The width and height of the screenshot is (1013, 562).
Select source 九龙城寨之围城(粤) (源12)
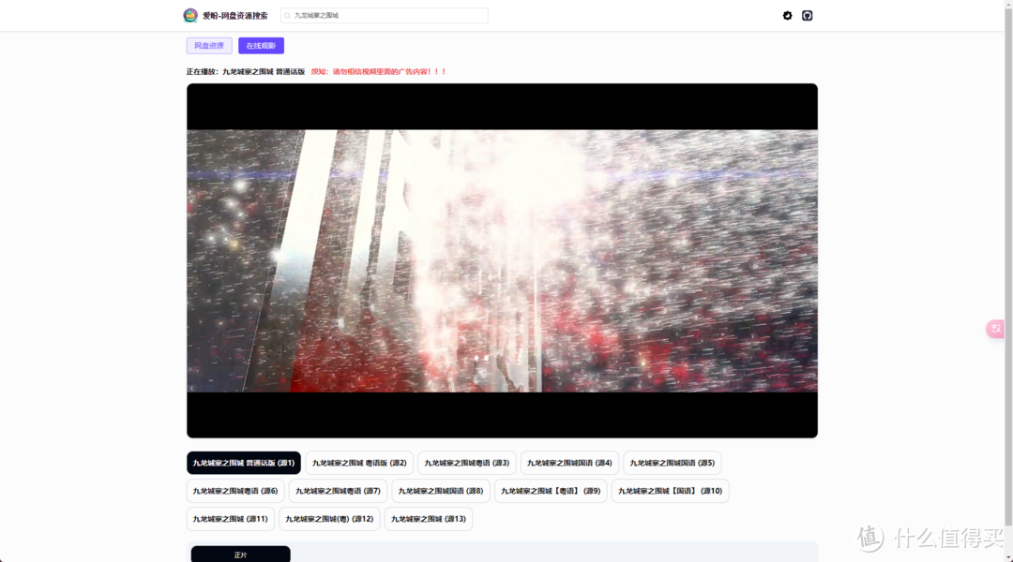point(329,518)
